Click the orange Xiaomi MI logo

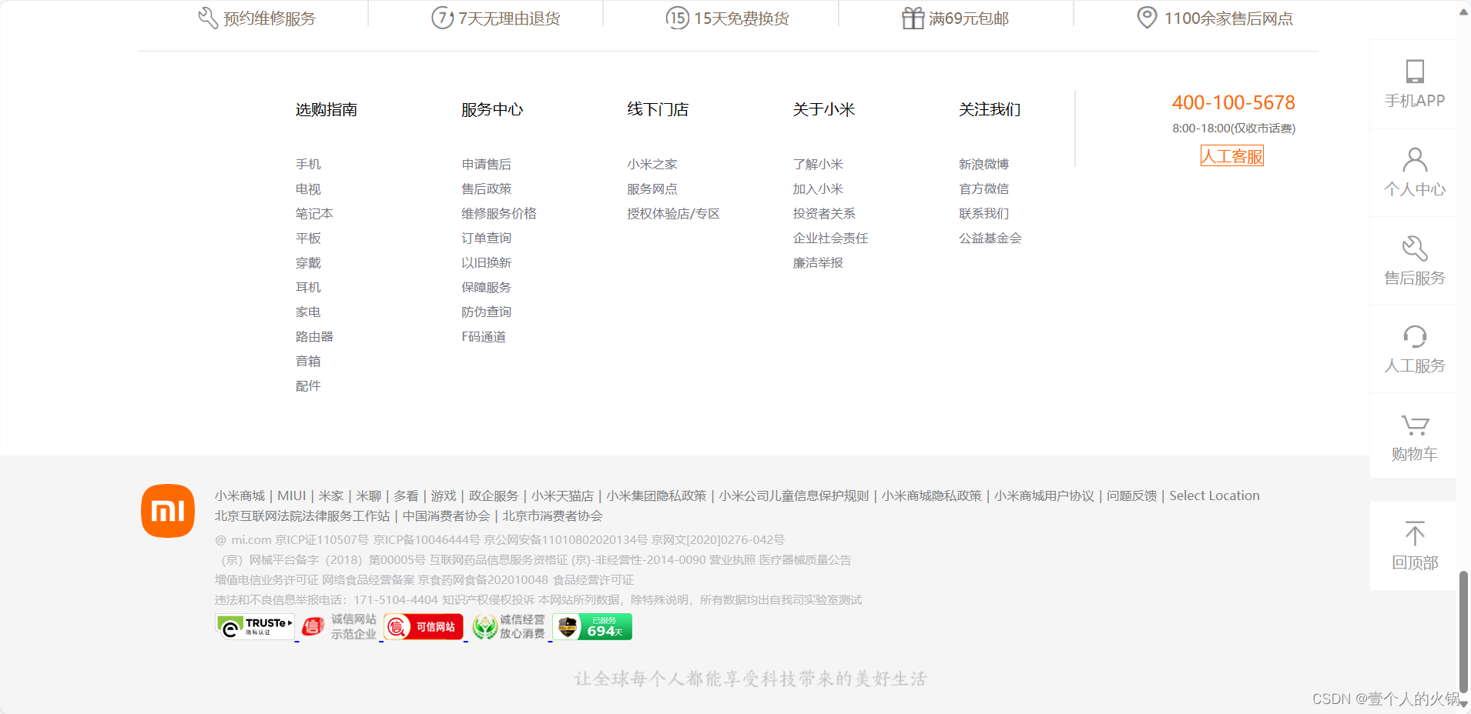click(168, 511)
